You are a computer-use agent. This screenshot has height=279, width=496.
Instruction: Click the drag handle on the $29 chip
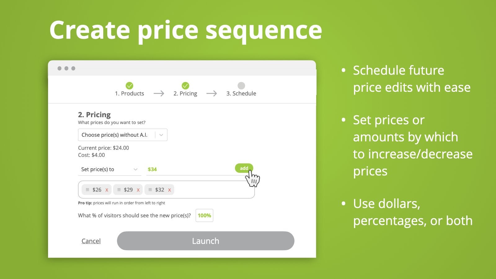click(119, 189)
